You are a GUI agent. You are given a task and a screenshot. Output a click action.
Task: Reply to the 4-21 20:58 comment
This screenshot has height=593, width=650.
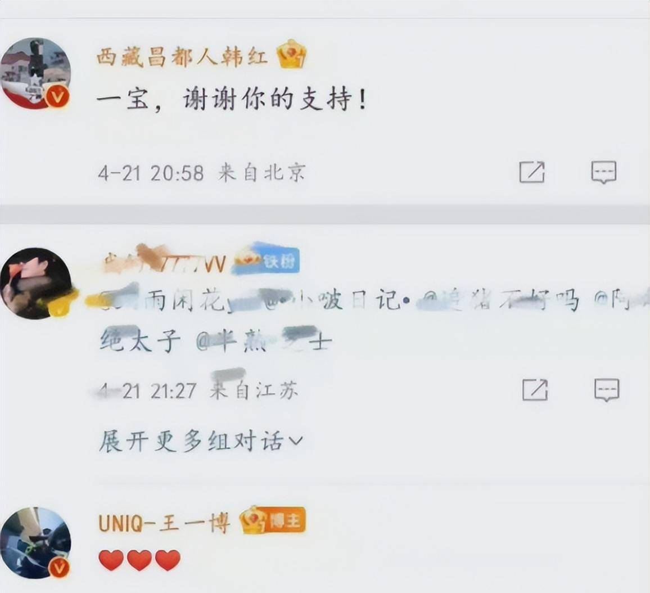click(603, 172)
